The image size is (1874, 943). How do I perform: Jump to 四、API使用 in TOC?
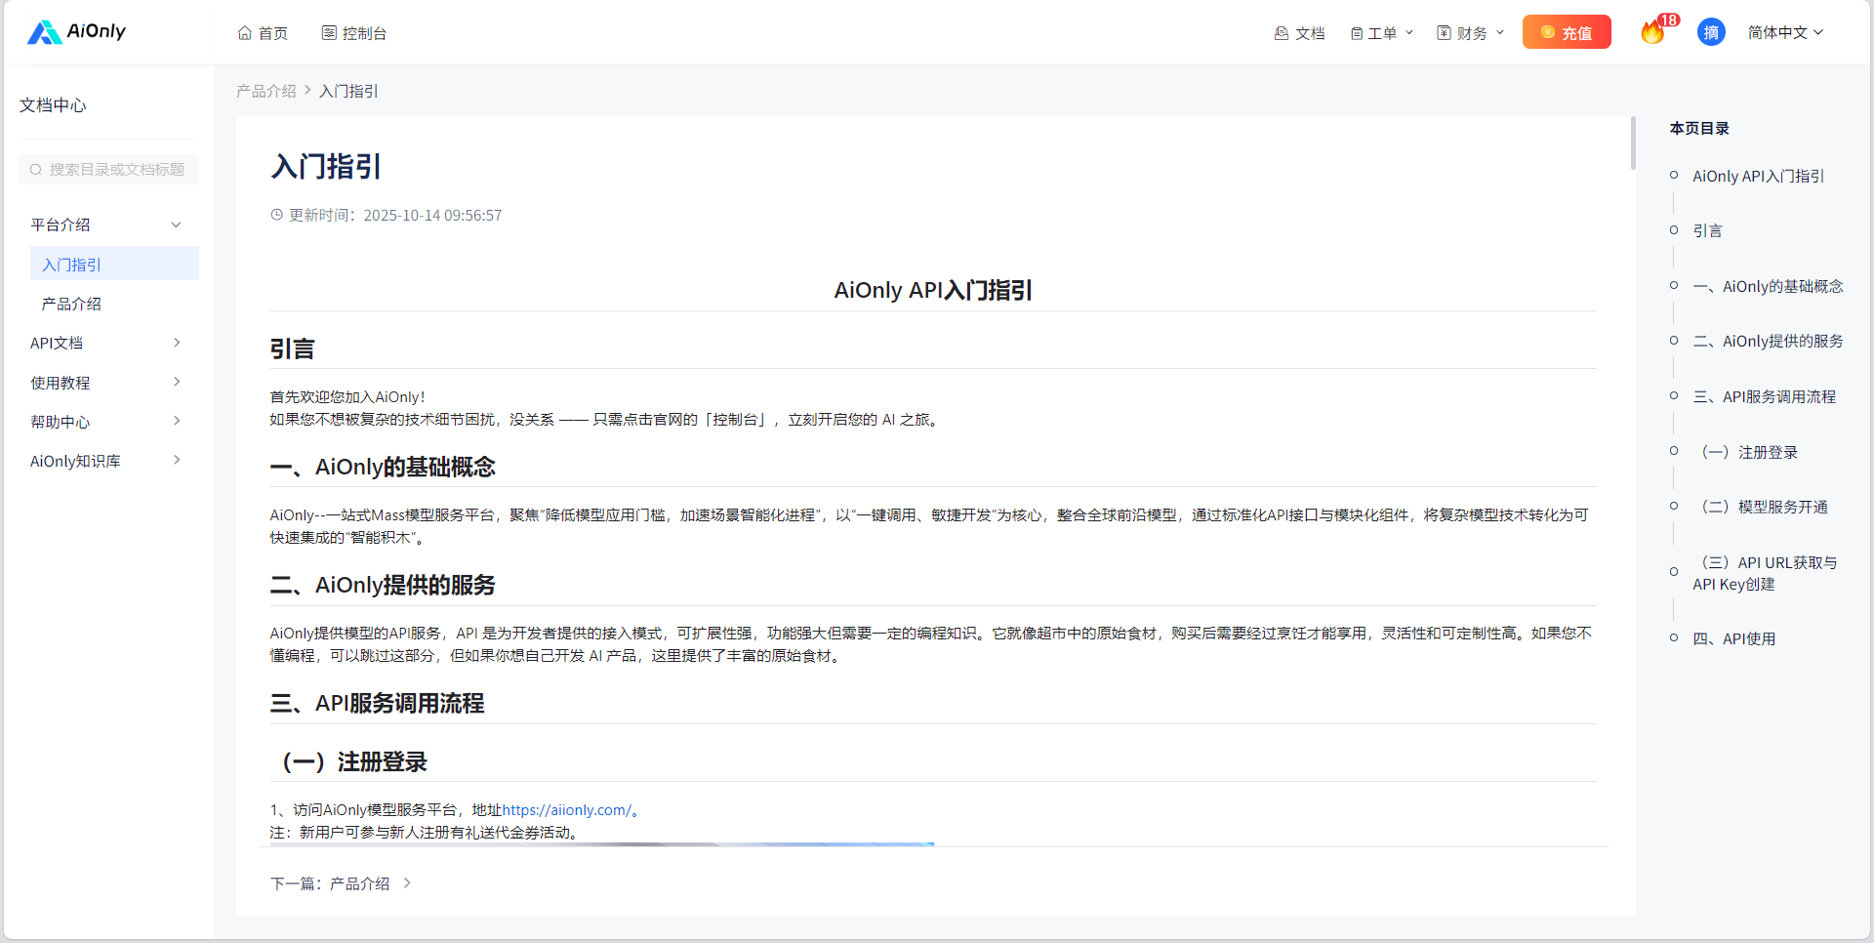pyautogui.click(x=1733, y=638)
